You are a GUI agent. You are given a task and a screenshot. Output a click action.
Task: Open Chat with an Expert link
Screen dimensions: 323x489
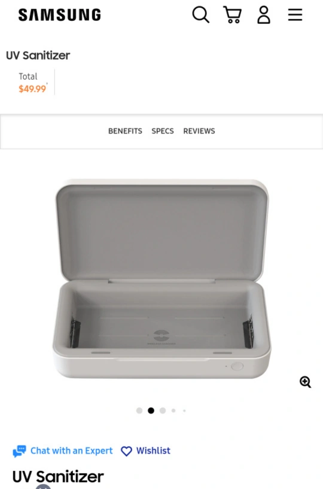(x=71, y=451)
